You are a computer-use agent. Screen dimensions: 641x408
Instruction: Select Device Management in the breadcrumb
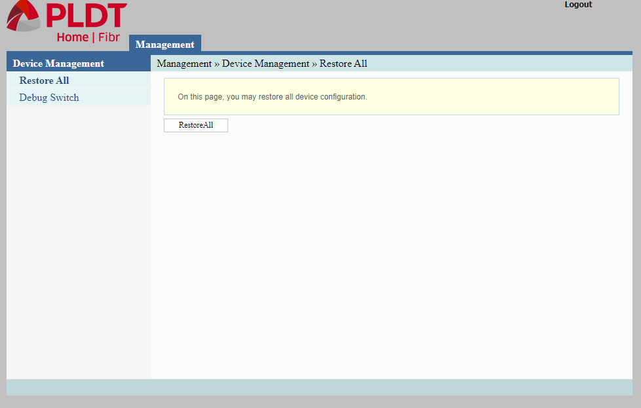(265, 64)
